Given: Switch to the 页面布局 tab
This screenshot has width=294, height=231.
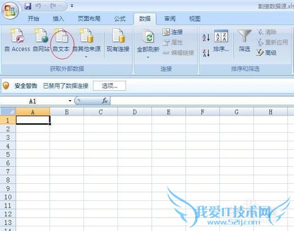Looking at the screenshot, I should pyautogui.click(x=89, y=19).
